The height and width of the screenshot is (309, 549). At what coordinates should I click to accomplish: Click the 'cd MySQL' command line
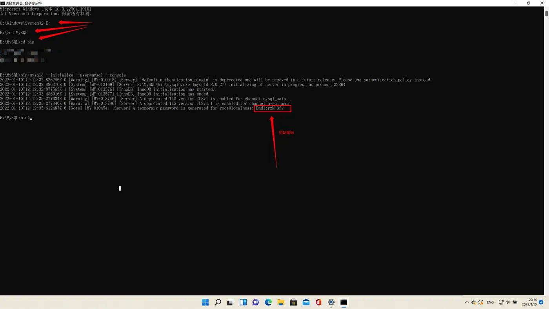coord(14,33)
